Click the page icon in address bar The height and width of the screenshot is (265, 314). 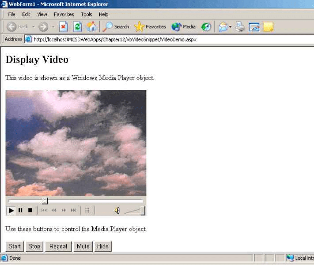28,39
